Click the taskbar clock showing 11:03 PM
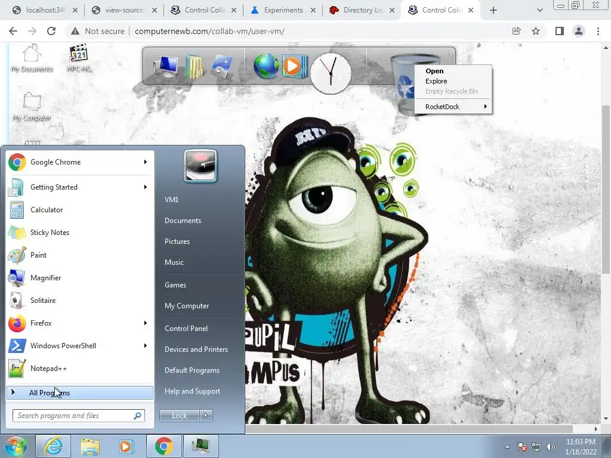611x458 pixels. 581,447
